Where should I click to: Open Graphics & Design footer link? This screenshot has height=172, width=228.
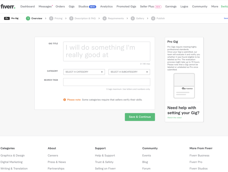pyautogui.click(x=13, y=155)
